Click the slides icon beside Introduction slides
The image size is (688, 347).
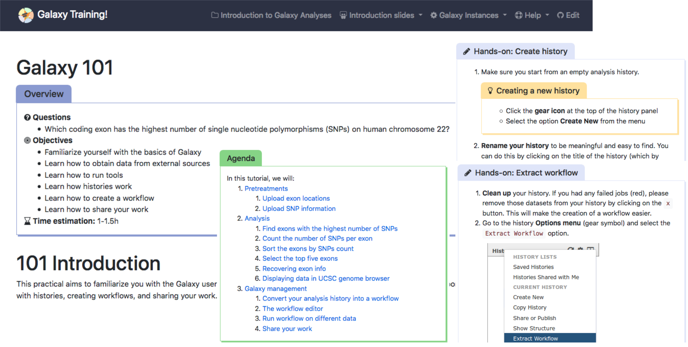pyautogui.click(x=343, y=15)
